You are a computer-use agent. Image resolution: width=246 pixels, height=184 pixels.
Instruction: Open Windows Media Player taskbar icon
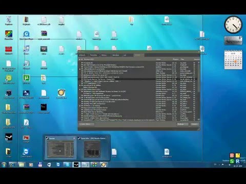(31, 165)
